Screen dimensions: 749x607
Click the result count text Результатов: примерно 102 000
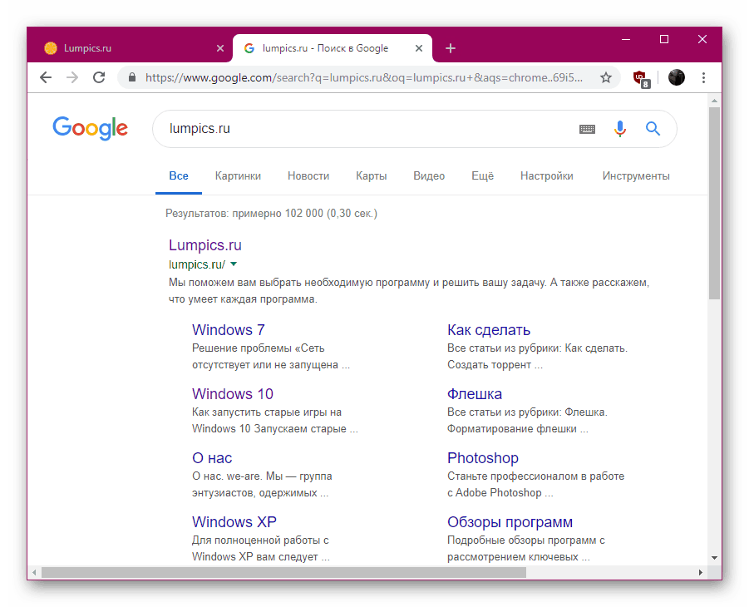(244, 213)
